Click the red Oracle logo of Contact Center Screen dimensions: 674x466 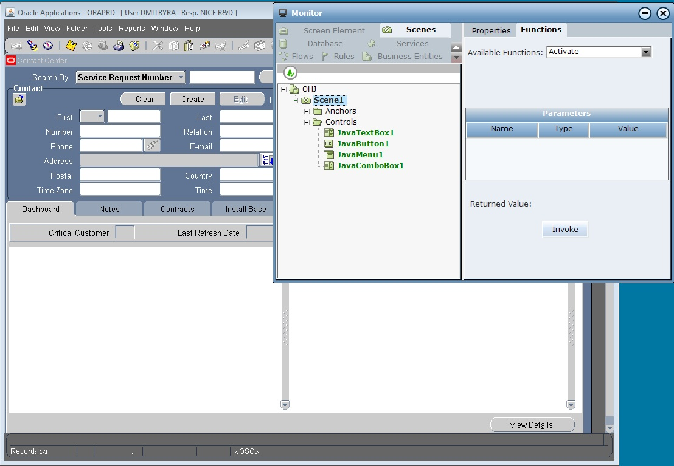(x=11, y=61)
